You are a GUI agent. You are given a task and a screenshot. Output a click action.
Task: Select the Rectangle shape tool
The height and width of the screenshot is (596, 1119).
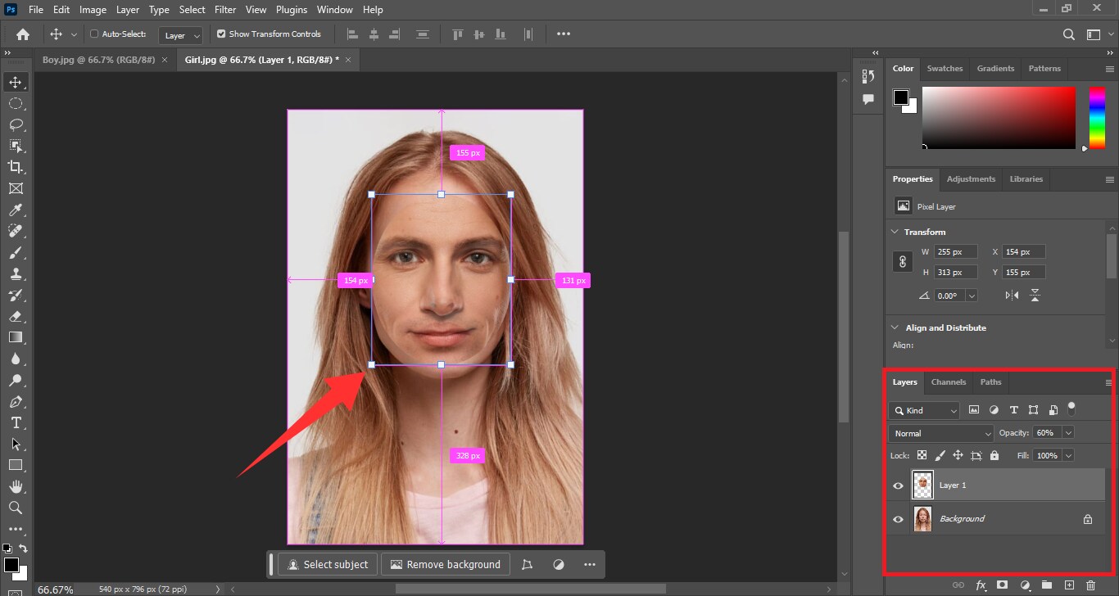point(16,465)
